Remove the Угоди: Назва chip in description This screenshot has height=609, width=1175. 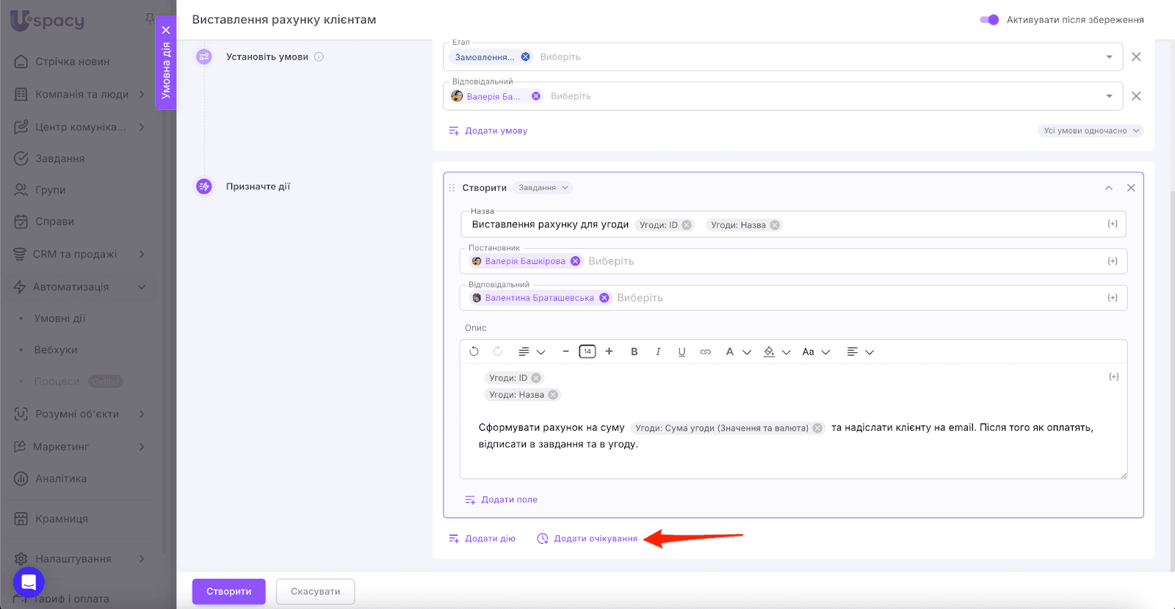coord(553,395)
